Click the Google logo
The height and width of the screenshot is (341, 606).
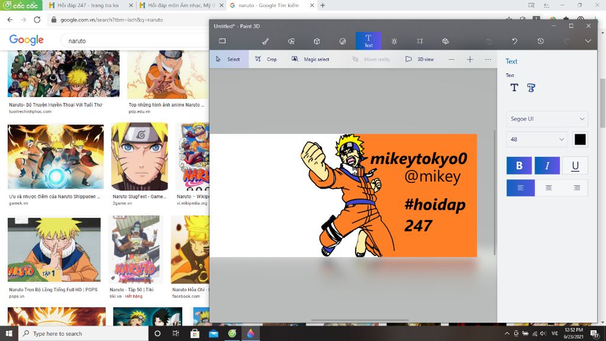(26, 40)
